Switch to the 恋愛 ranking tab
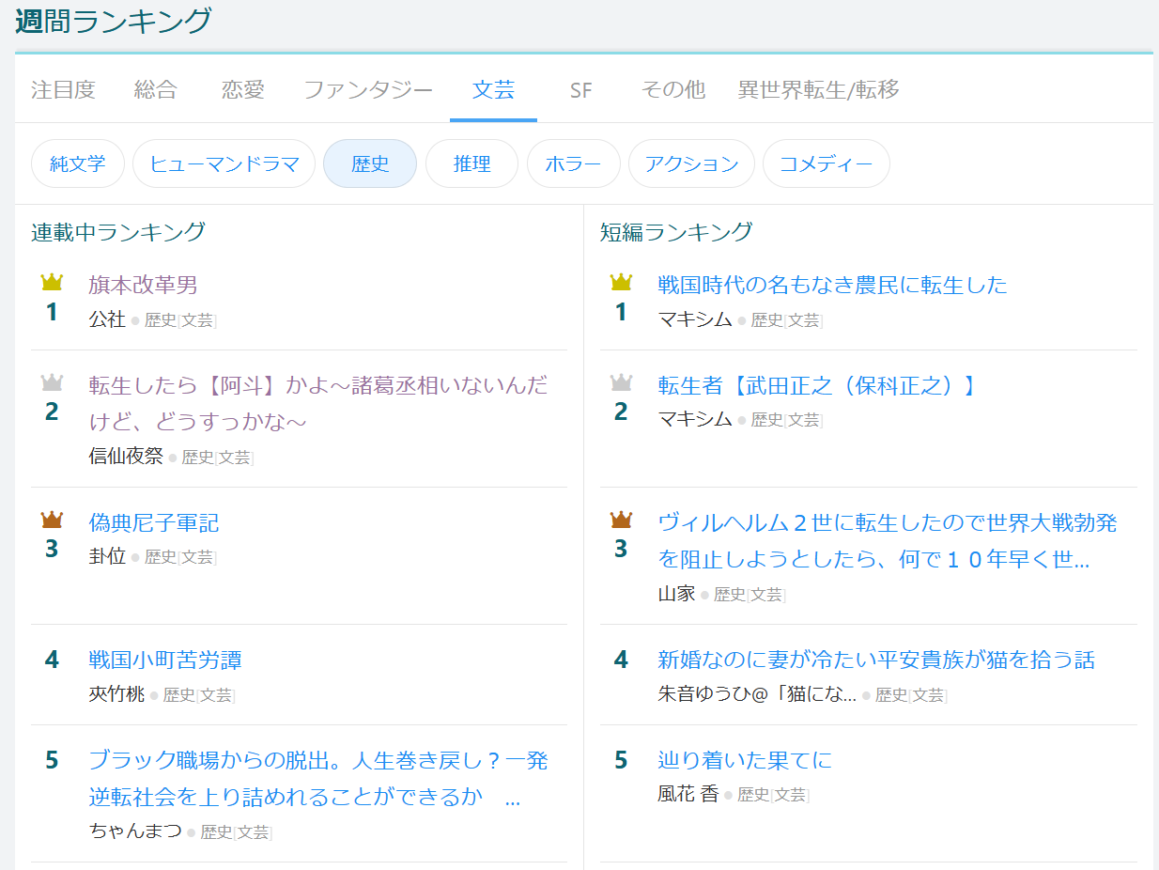Screen dimensions: 1159x870 (x=243, y=90)
